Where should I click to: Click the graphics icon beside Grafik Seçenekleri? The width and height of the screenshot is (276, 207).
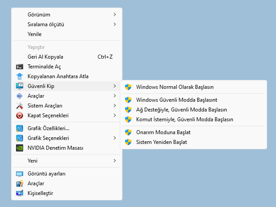[20, 138]
